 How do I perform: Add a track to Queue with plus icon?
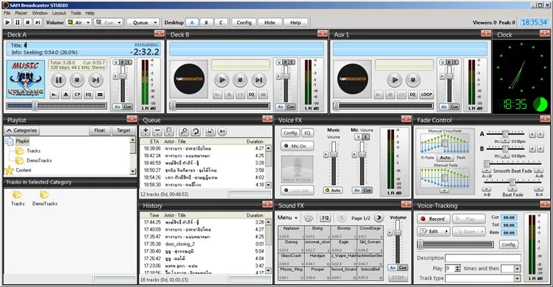[x=146, y=131]
